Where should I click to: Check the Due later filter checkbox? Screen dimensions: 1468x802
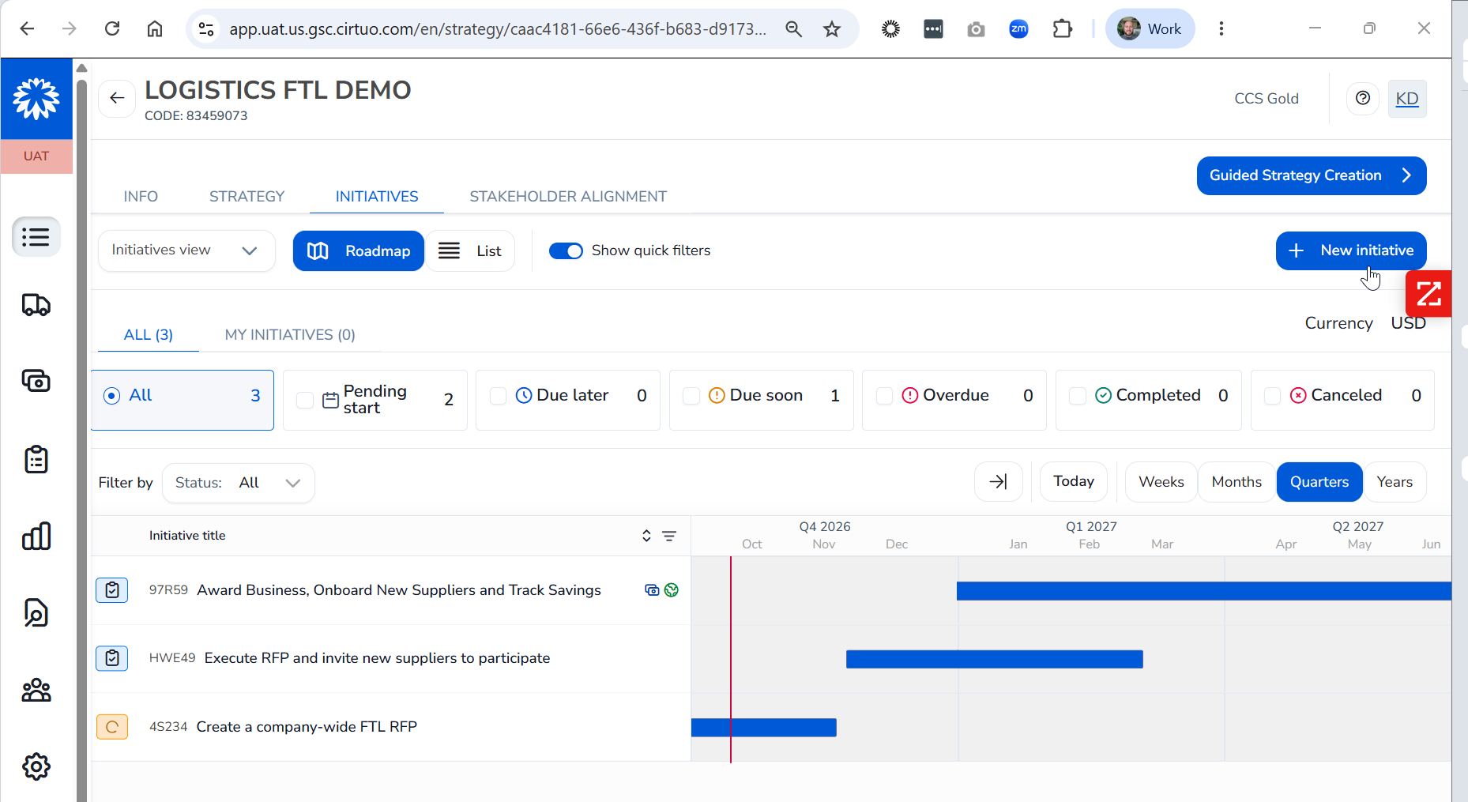[x=499, y=395]
